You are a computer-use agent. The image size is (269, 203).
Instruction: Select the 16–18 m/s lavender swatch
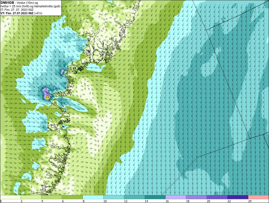(176, 197)
